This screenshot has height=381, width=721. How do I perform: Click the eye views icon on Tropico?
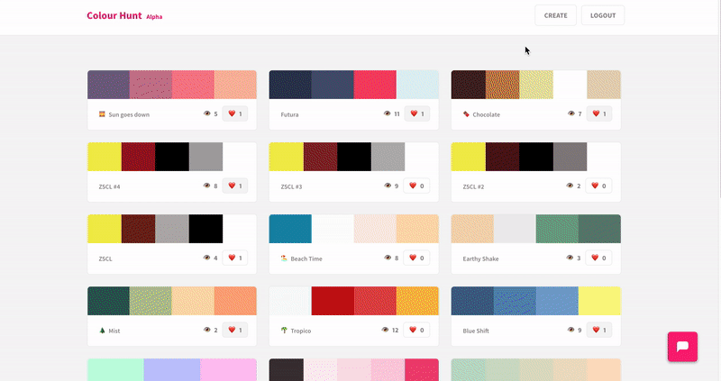click(386, 330)
